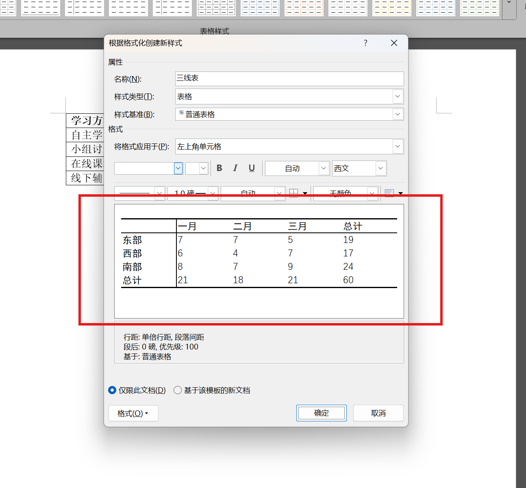Click the 表格样式 ribbon group label
The image size is (526, 488).
[x=215, y=31]
